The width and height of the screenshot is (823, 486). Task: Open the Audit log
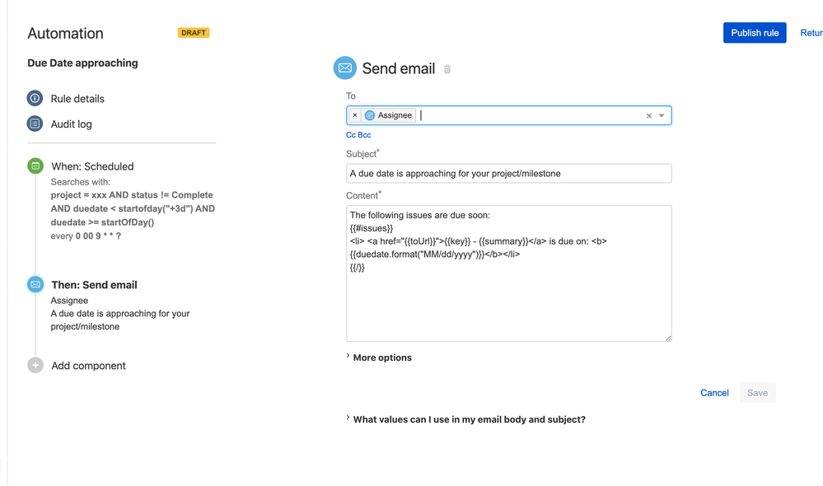coord(71,124)
